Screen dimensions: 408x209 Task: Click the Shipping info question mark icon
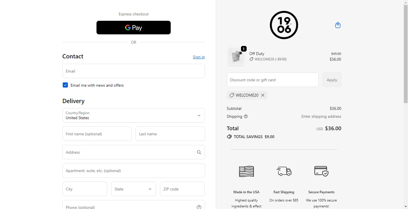[x=246, y=116]
